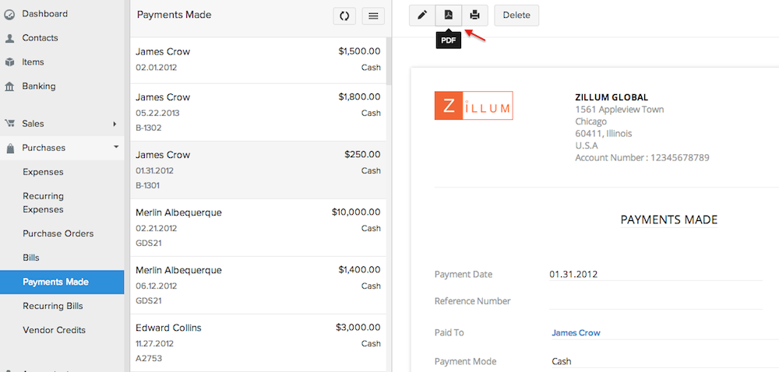Screen dimensions: 779x372
Task: Click the pencil edit icon
Action: coord(422,15)
